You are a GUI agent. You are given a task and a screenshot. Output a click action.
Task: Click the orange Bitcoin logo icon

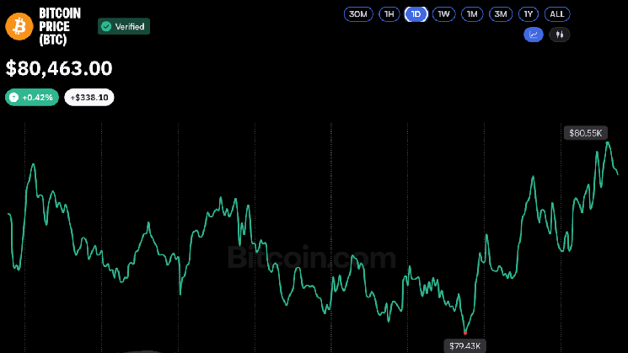pyautogui.click(x=19, y=26)
